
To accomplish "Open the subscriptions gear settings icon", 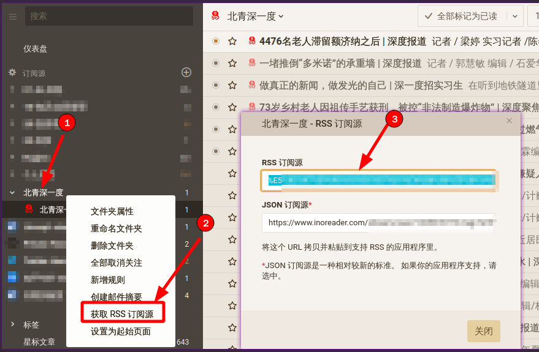I will [12, 72].
